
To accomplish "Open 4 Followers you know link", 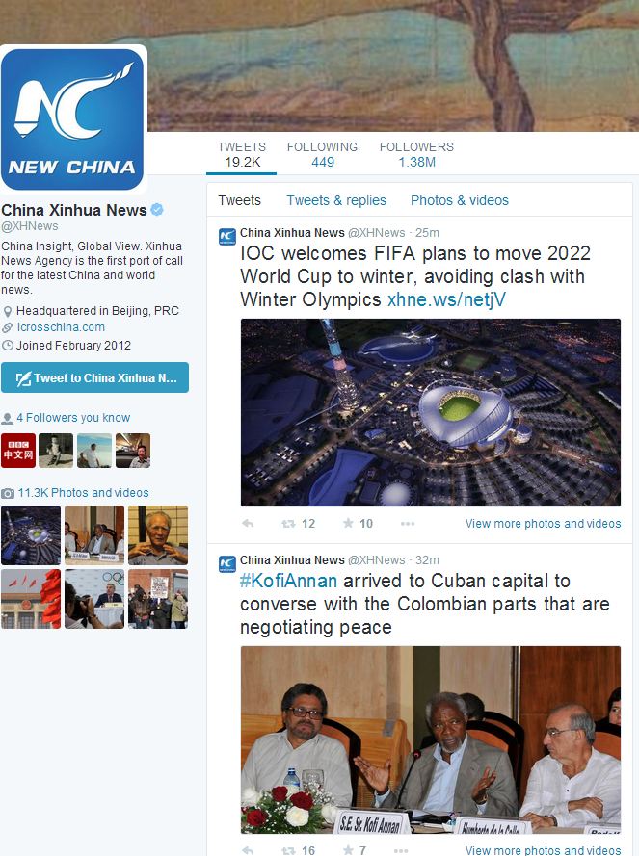I will (x=73, y=418).
